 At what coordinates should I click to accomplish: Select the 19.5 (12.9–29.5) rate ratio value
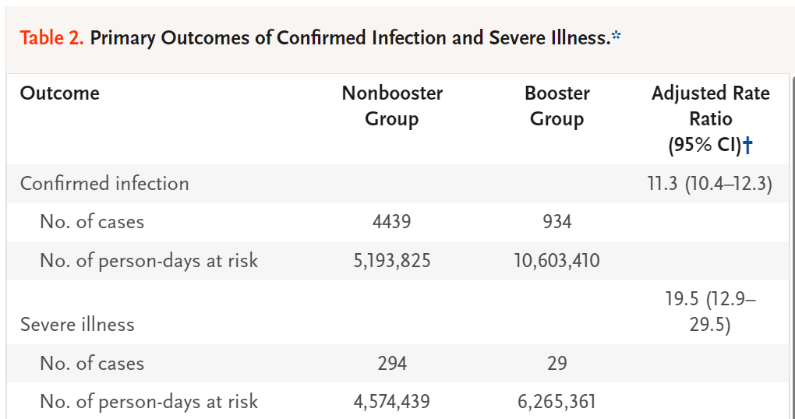[710, 312]
